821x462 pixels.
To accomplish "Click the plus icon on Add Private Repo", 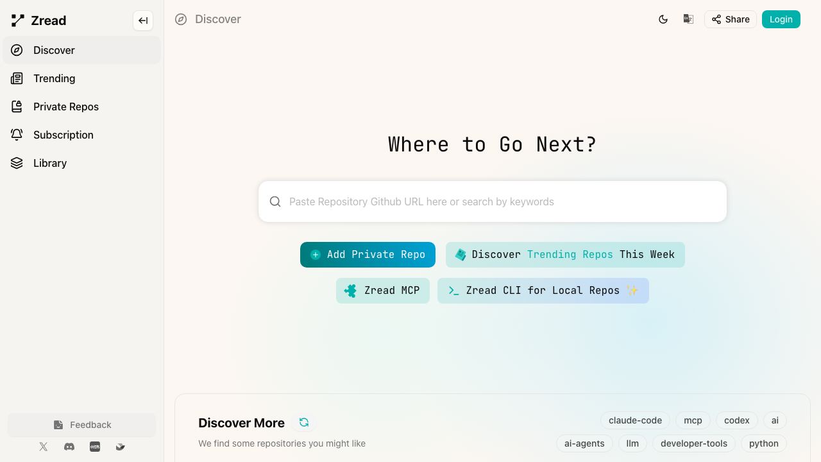I will click(x=316, y=255).
